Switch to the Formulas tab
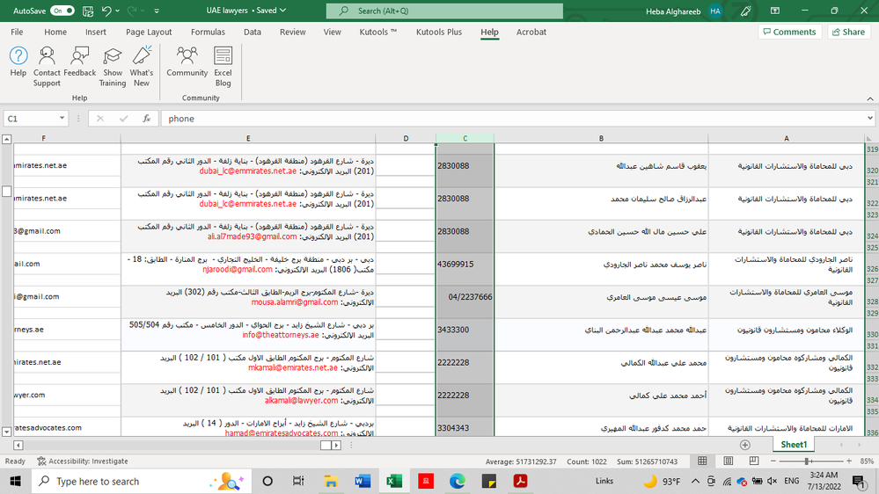The image size is (879, 494). 208,32
